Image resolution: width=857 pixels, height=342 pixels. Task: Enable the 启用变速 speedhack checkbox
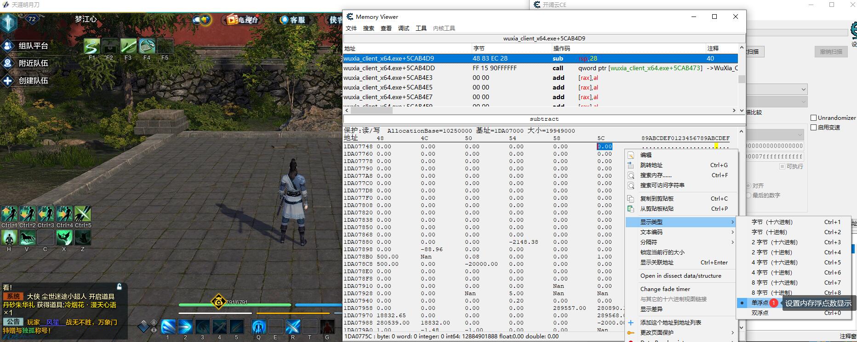pyautogui.click(x=813, y=128)
